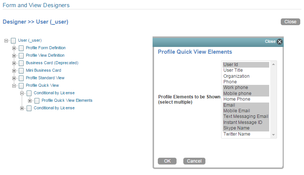Collapse the Profile Quick View node

tap(14, 86)
